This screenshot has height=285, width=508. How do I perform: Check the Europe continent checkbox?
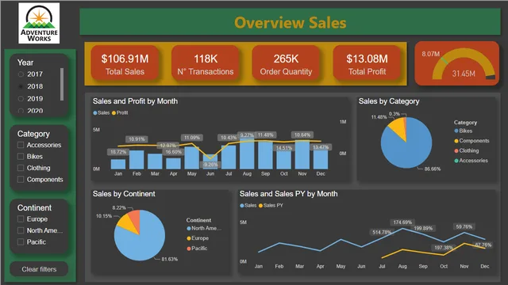21,219
